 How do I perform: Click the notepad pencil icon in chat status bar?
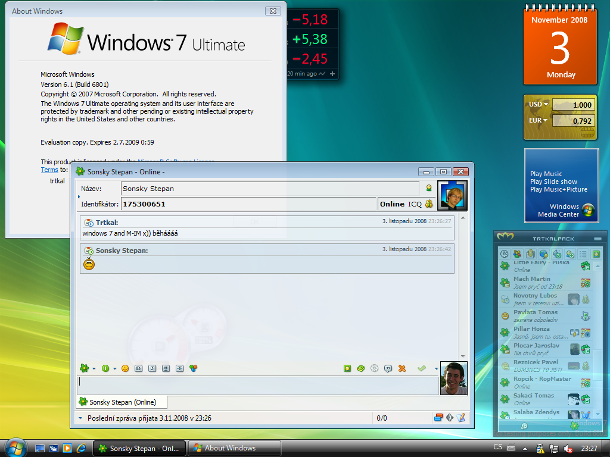click(x=461, y=418)
